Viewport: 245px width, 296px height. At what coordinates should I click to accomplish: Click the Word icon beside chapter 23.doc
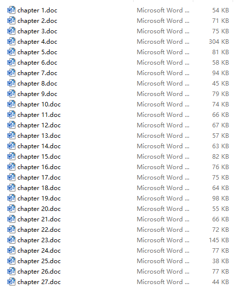pos(11,240)
